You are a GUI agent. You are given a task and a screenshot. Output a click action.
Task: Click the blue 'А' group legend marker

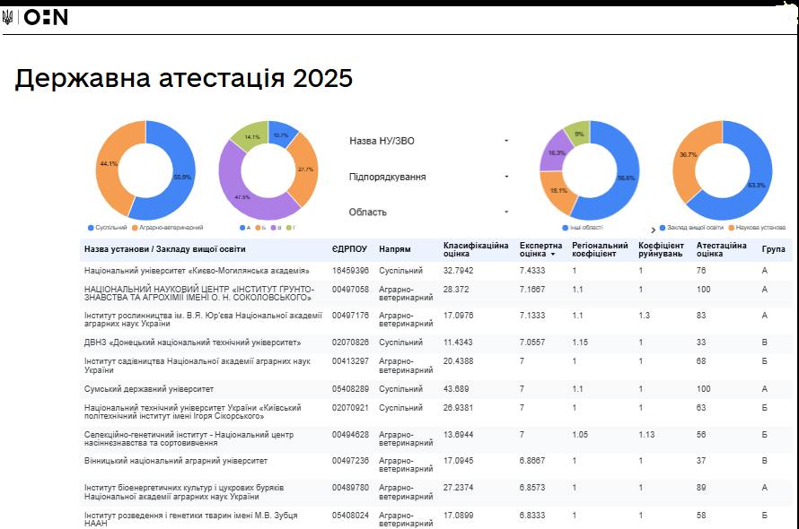[x=242, y=228]
